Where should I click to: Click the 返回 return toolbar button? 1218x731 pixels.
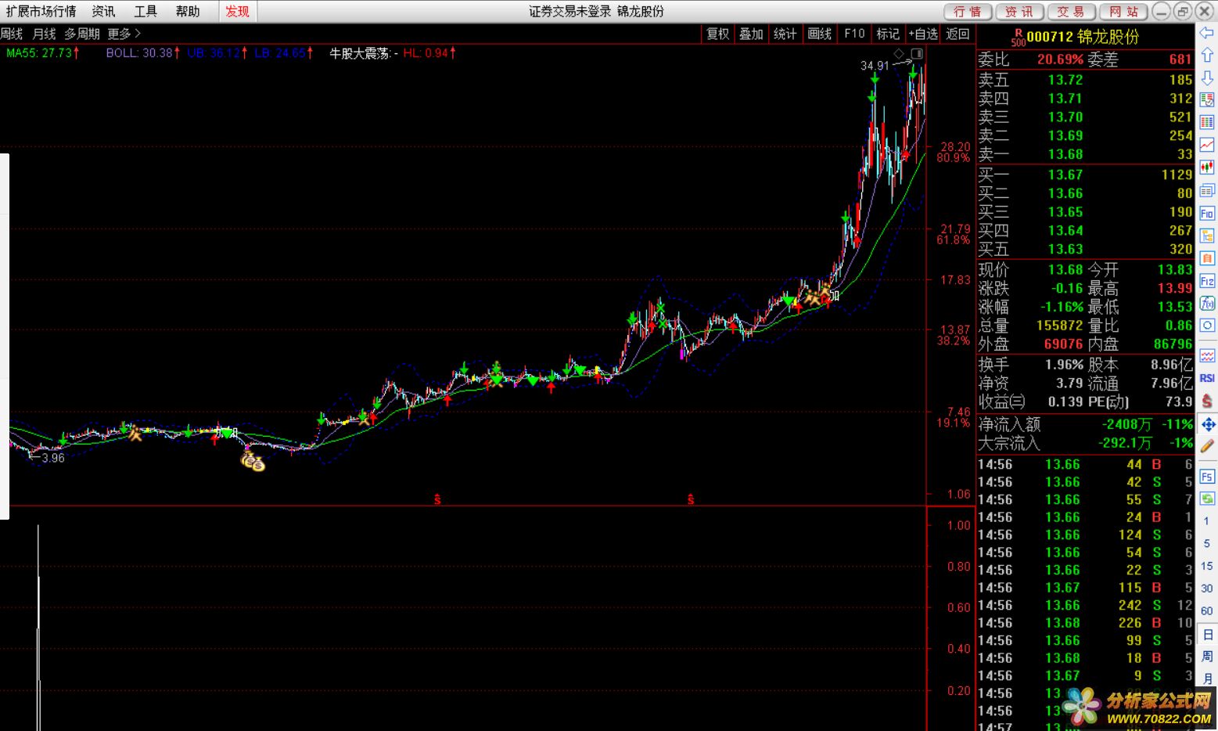click(958, 34)
